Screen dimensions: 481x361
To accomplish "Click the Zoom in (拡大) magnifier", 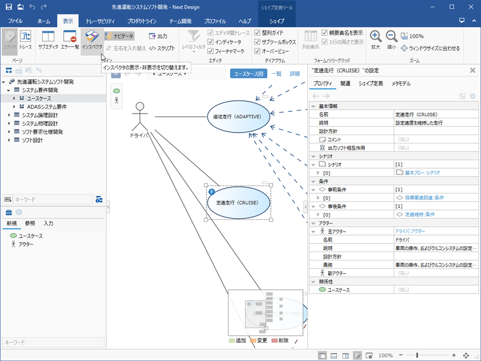I will click(x=376, y=40).
